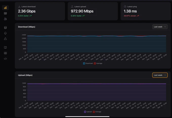Select the 972.90 Mbps upload value
Image resolution: width=172 pixels, height=118 pixels.
[x=82, y=11]
